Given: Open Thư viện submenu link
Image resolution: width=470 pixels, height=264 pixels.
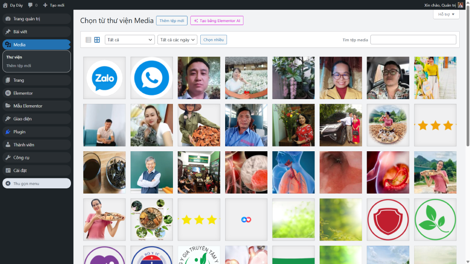Looking at the screenshot, I should [x=14, y=57].
